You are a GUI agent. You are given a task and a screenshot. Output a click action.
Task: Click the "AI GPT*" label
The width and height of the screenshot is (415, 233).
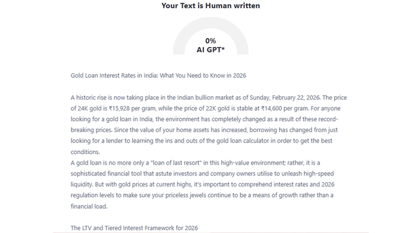click(210, 50)
